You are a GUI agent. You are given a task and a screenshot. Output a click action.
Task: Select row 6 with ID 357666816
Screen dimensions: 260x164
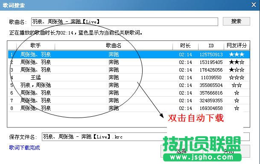tap(129, 93)
